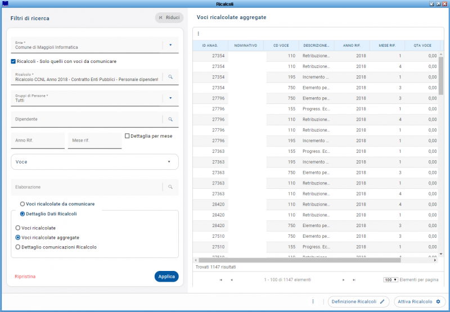Expand the Ente dropdown
The height and width of the screenshot is (312, 450).
tap(170, 45)
